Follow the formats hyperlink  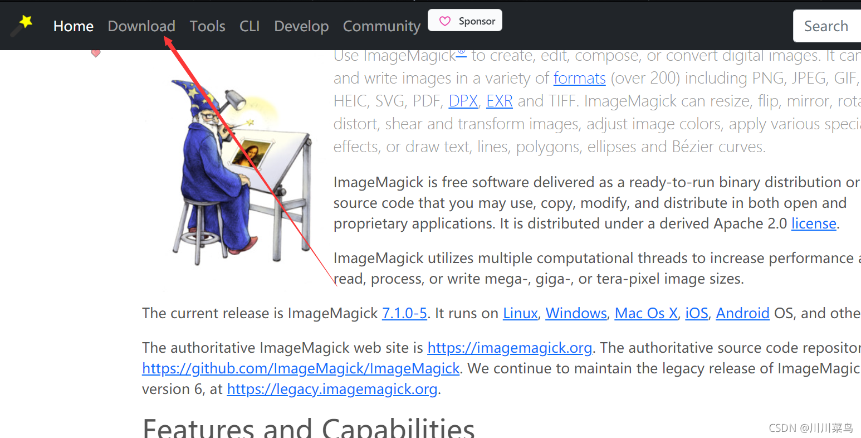[x=579, y=79]
